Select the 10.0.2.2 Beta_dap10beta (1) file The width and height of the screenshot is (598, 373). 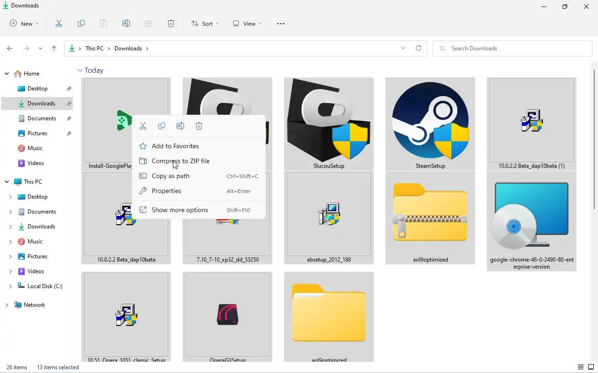click(532, 124)
